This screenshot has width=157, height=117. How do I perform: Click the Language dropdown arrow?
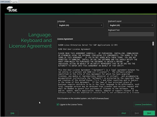[x=101, y=25]
